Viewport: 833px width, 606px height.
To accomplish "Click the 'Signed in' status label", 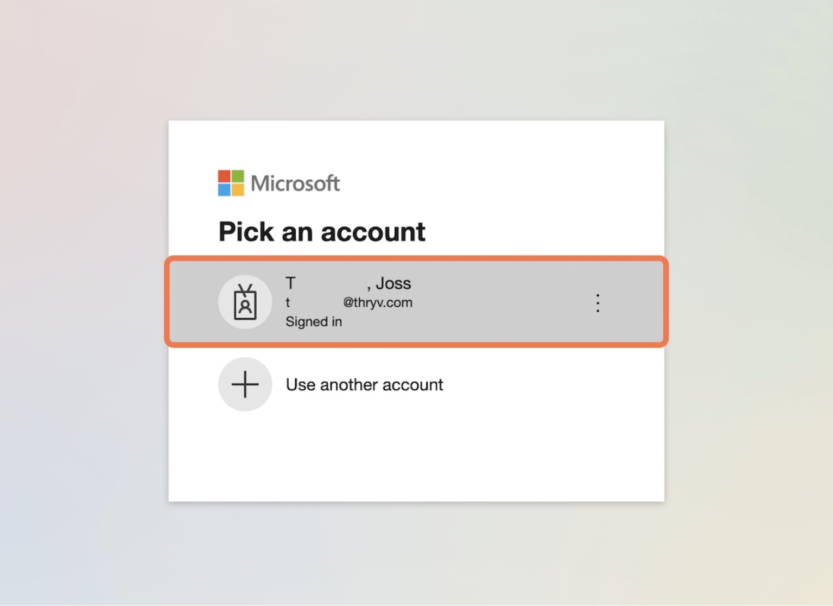I will [314, 322].
